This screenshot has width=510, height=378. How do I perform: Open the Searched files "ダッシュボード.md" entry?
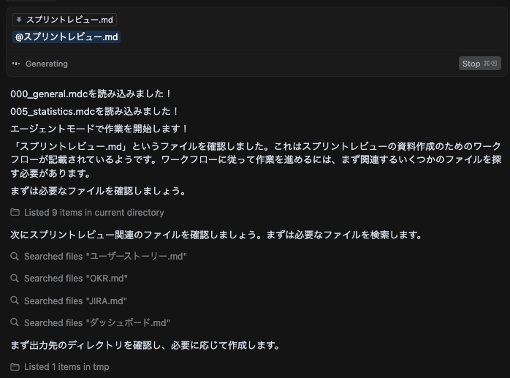(96, 322)
